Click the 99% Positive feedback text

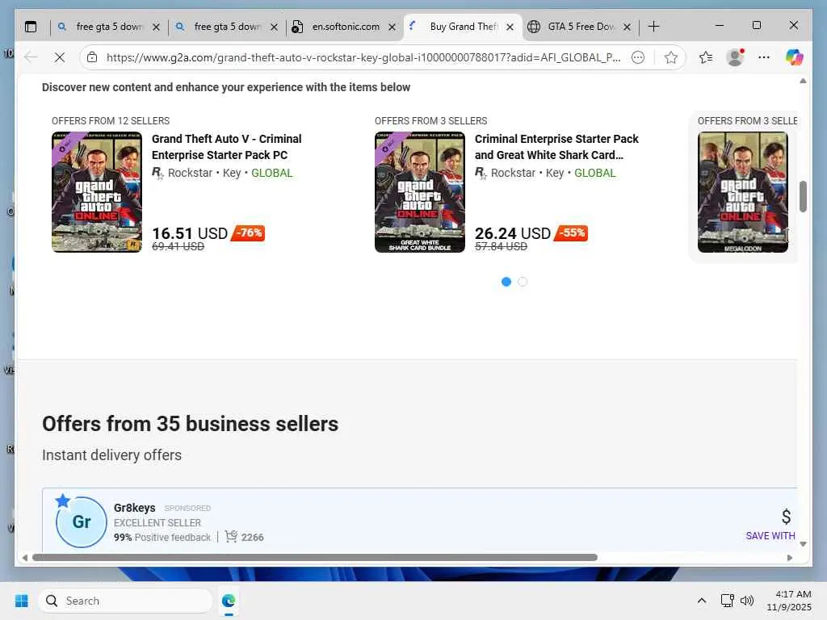click(x=162, y=537)
